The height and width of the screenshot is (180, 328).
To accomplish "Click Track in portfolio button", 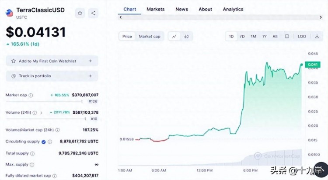I will [52, 76].
